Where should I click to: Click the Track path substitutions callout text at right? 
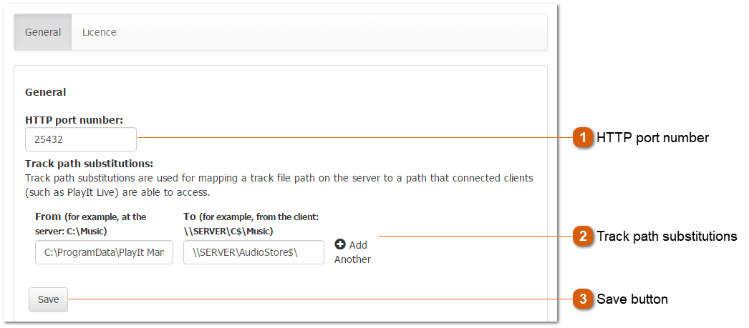tap(667, 237)
